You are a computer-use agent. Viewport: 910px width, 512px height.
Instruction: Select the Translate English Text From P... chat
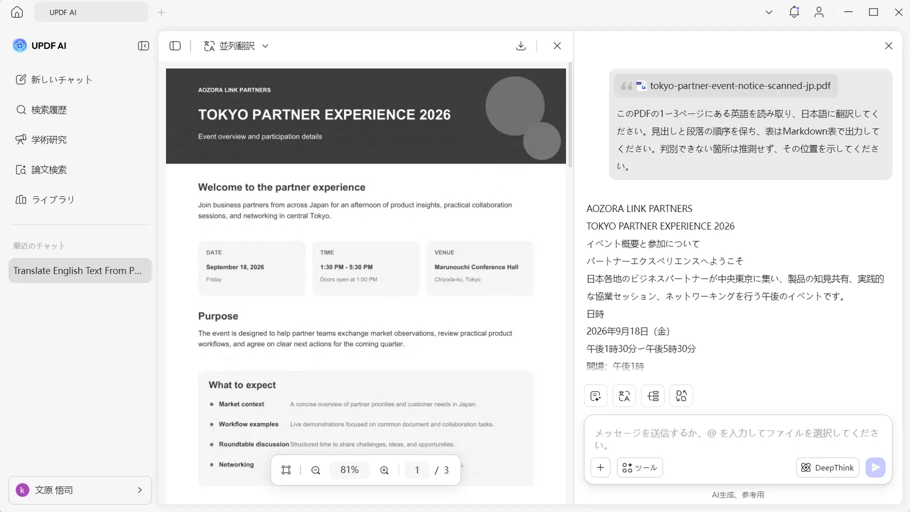point(80,270)
